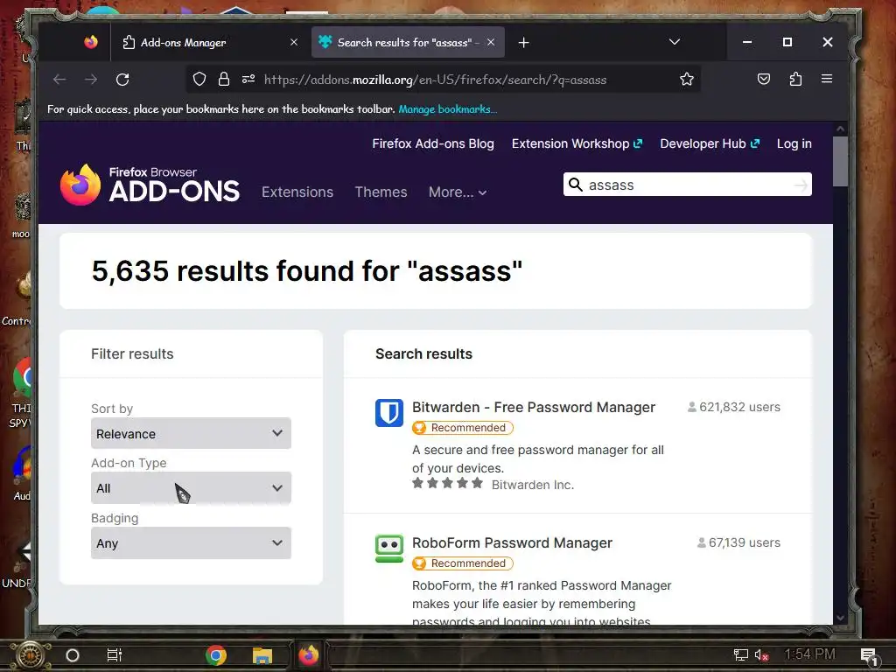
Task: Open notification center icon
Action: pos(869,656)
